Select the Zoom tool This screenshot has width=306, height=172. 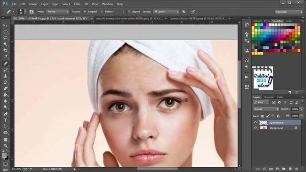pyautogui.click(x=5, y=145)
